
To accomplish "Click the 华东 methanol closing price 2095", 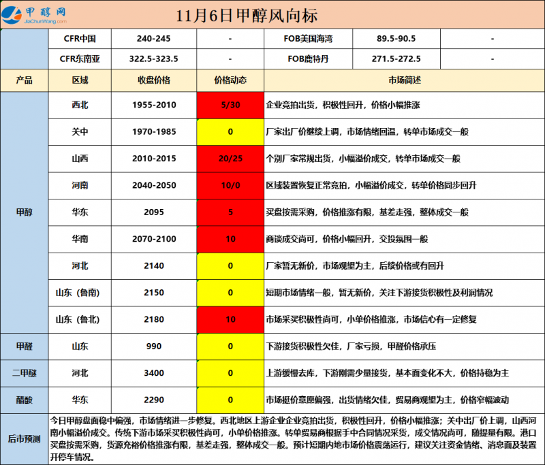I will tap(153, 212).
